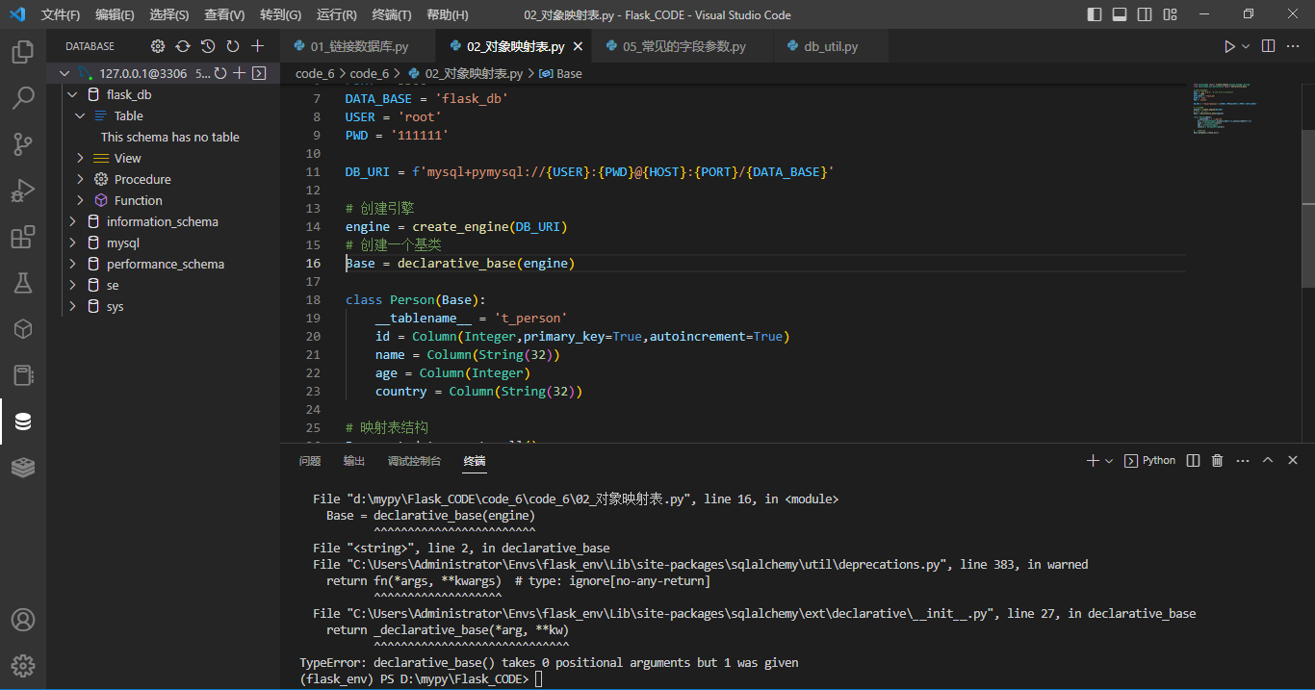Image resolution: width=1315 pixels, height=690 pixels.
Task: Switch to the db_util.py tab
Action: click(831, 46)
